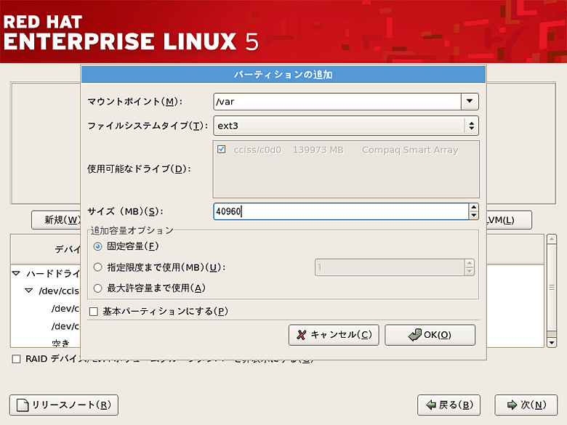
Task: Click the left arrow icon on 戻る button
Action: coord(431,405)
